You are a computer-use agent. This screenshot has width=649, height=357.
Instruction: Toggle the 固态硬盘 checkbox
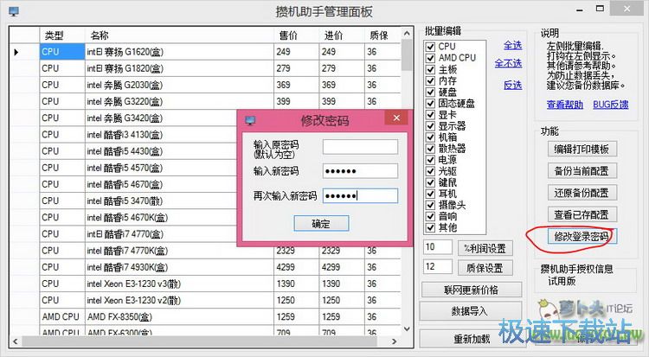click(430, 103)
